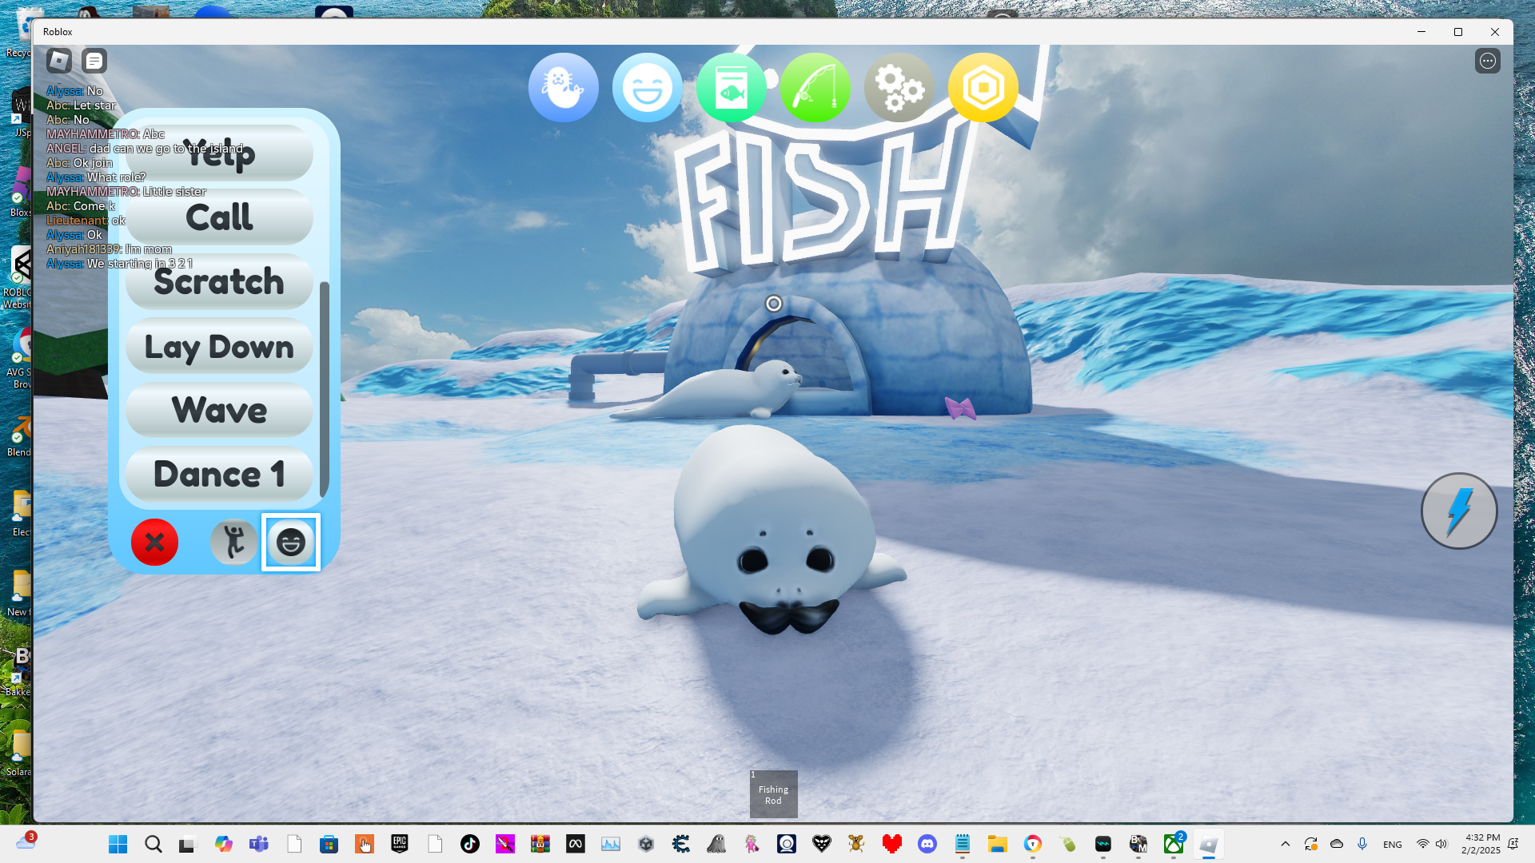Image resolution: width=1535 pixels, height=863 pixels.
Task: Open the three-dots menu top right
Action: tap(1487, 61)
